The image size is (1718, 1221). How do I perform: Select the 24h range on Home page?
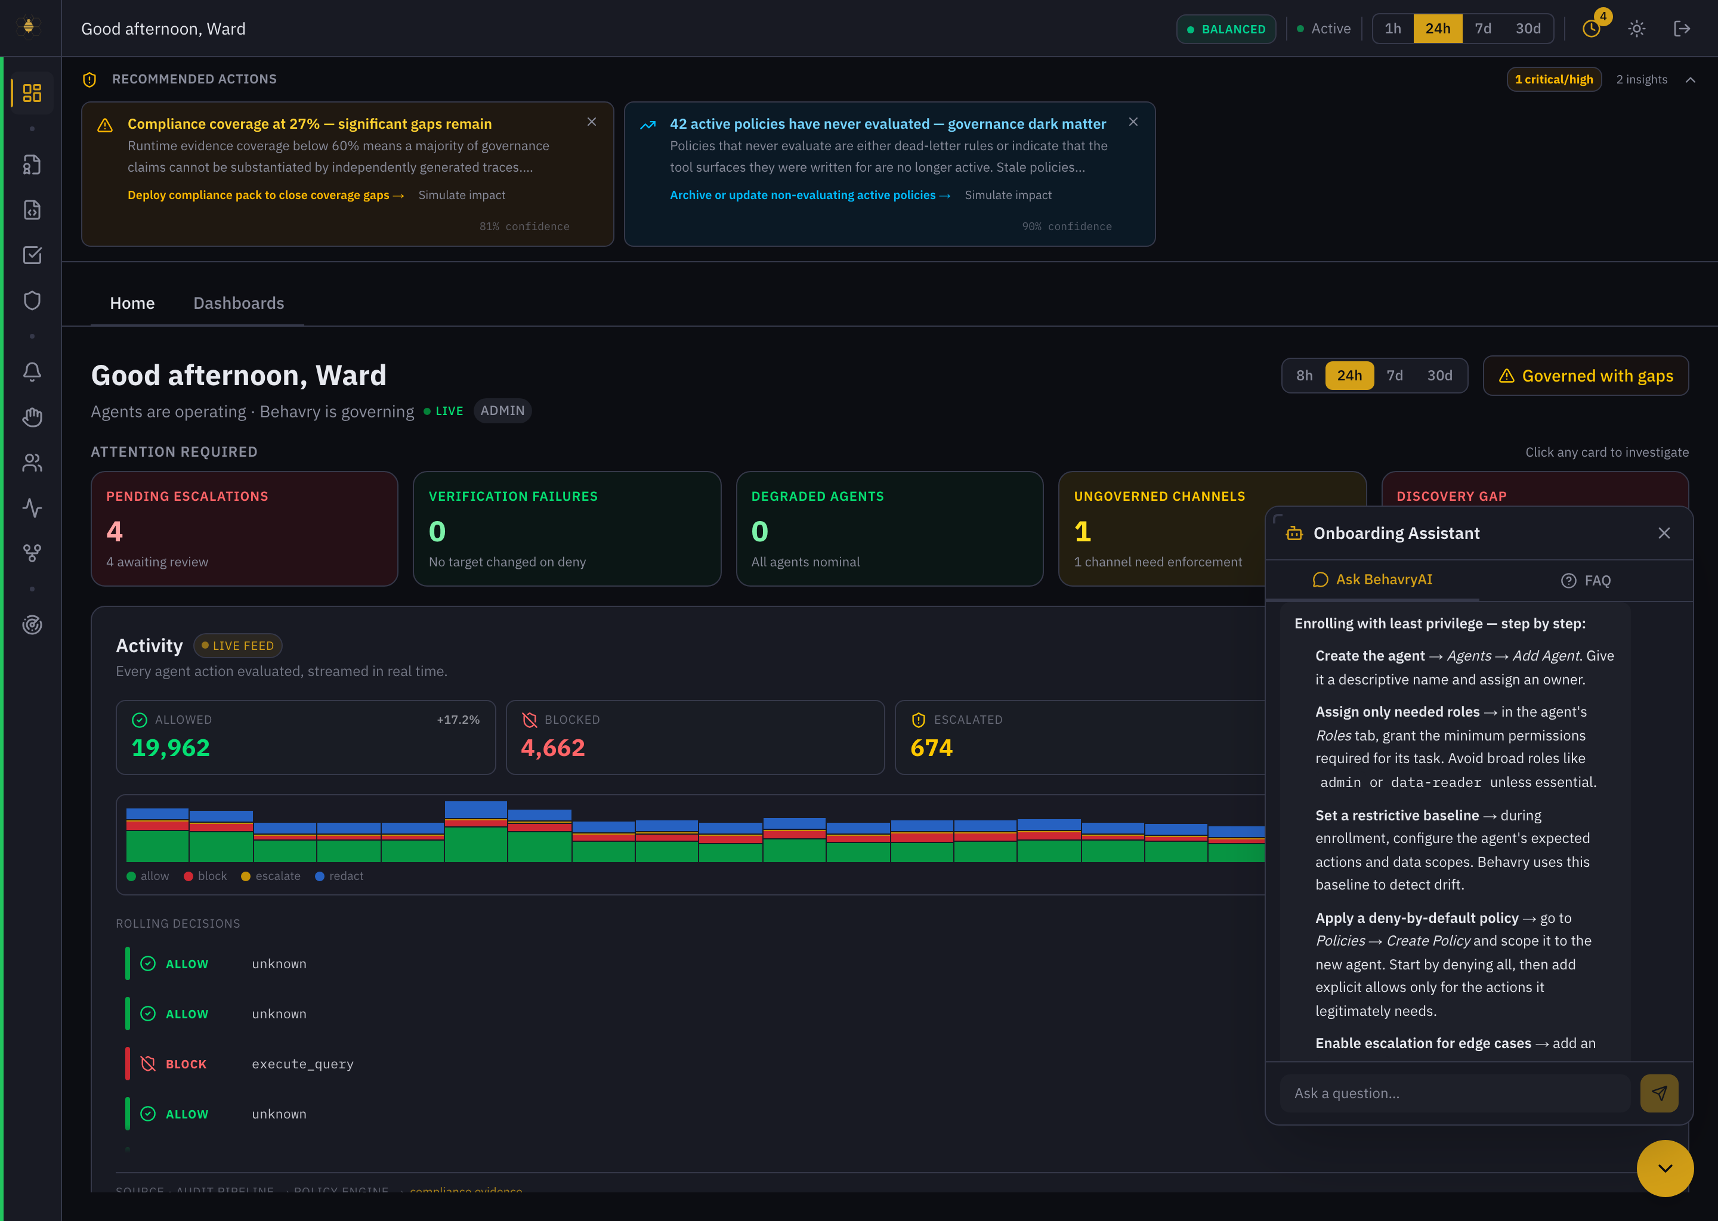pos(1349,375)
